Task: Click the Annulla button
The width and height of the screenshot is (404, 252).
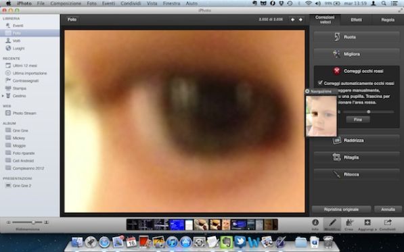Action: [388, 209]
